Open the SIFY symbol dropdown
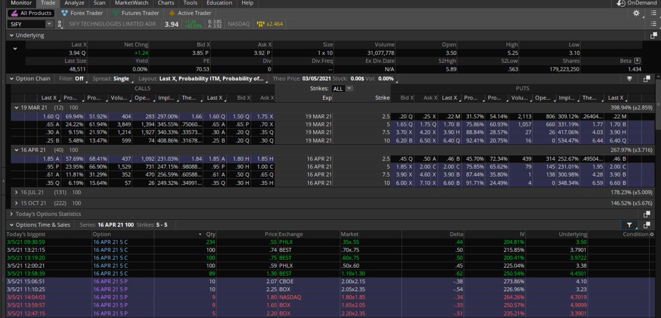Screen dimensions: 661x318 coord(50,24)
